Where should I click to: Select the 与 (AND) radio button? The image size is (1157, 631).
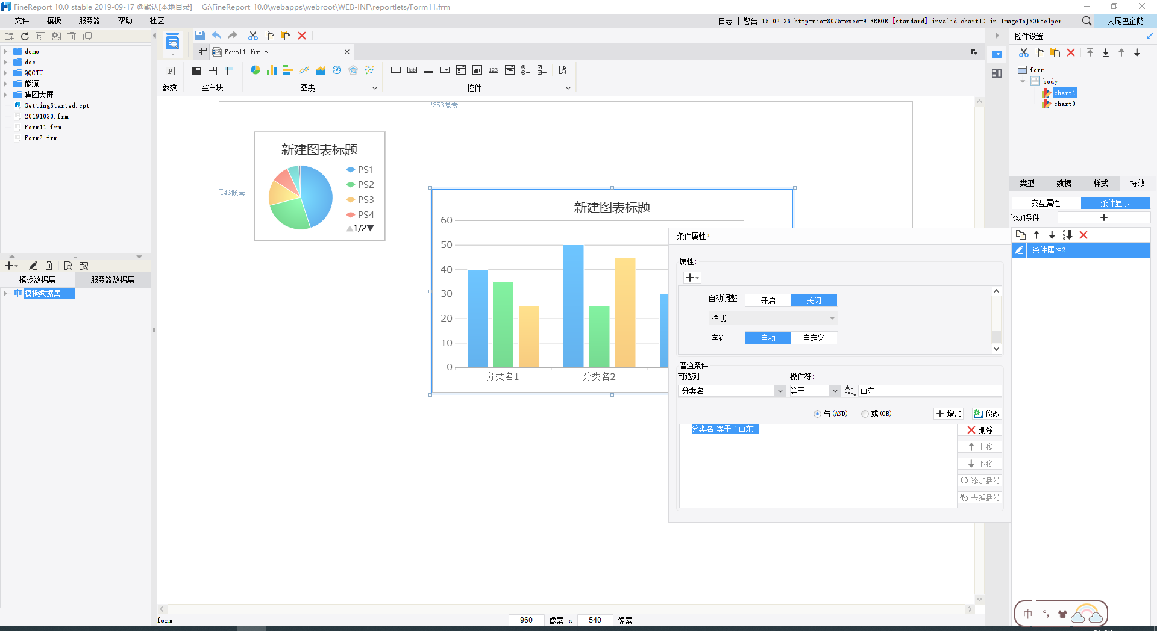[817, 414]
